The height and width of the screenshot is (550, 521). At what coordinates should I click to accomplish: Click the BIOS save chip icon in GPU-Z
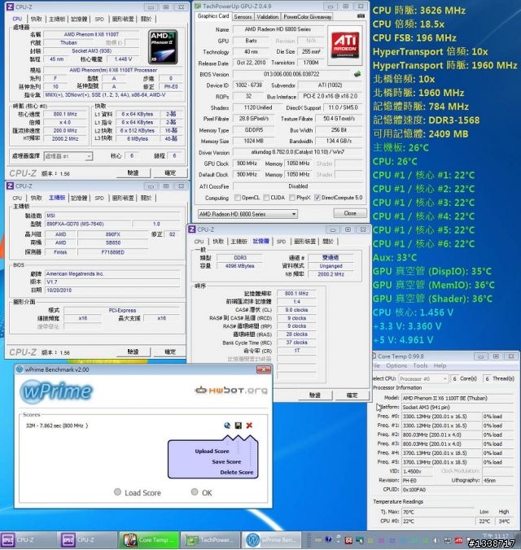point(357,74)
